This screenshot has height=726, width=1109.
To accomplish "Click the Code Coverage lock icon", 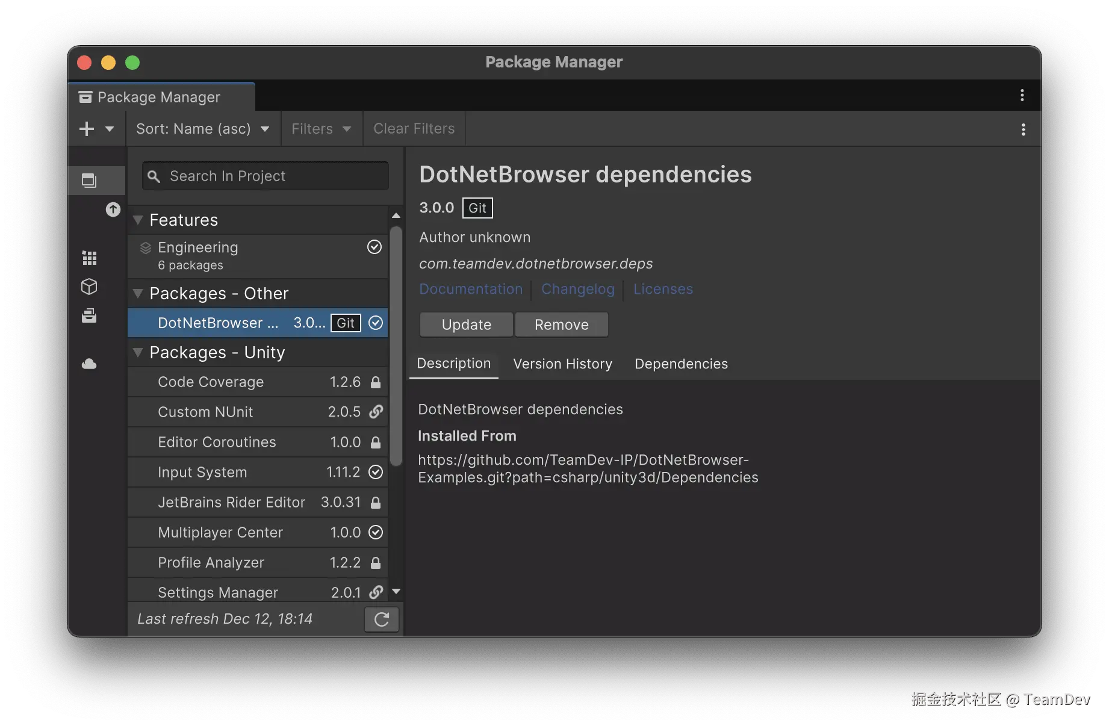I will pos(375,382).
